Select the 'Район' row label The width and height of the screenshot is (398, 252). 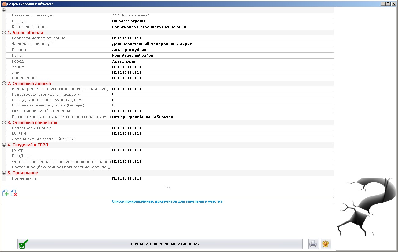click(18, 56)
